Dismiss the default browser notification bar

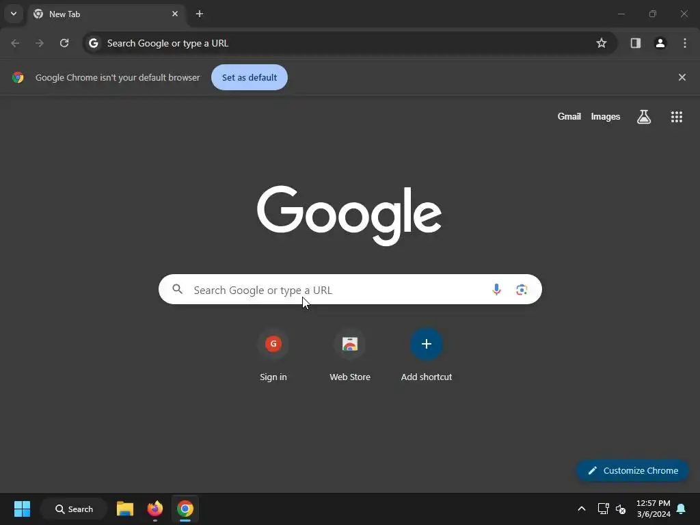click(682, 77)
